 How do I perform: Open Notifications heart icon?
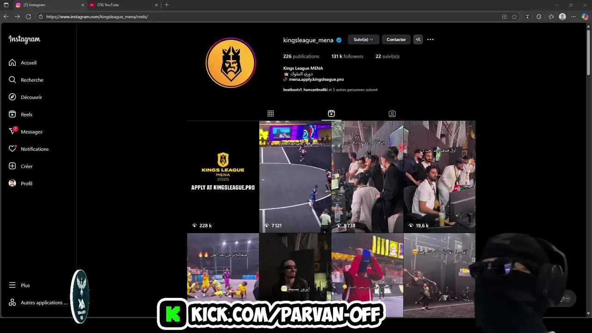point(12,149)
